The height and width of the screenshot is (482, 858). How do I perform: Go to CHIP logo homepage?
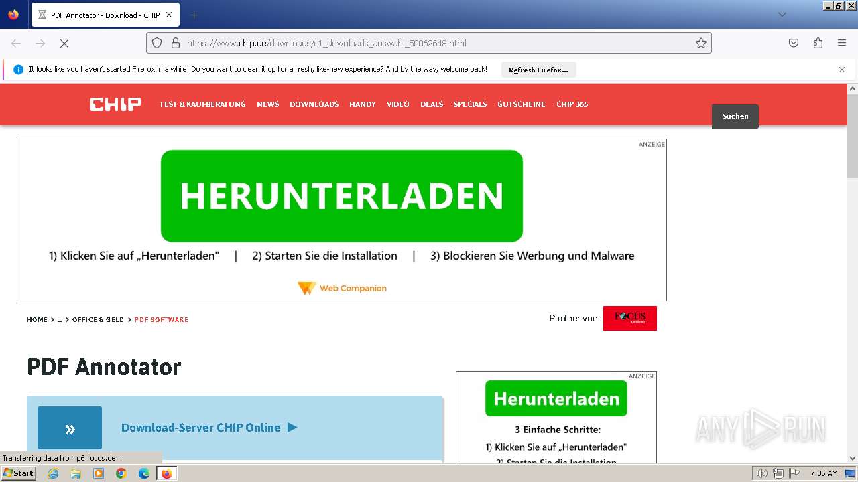point(116,104)
